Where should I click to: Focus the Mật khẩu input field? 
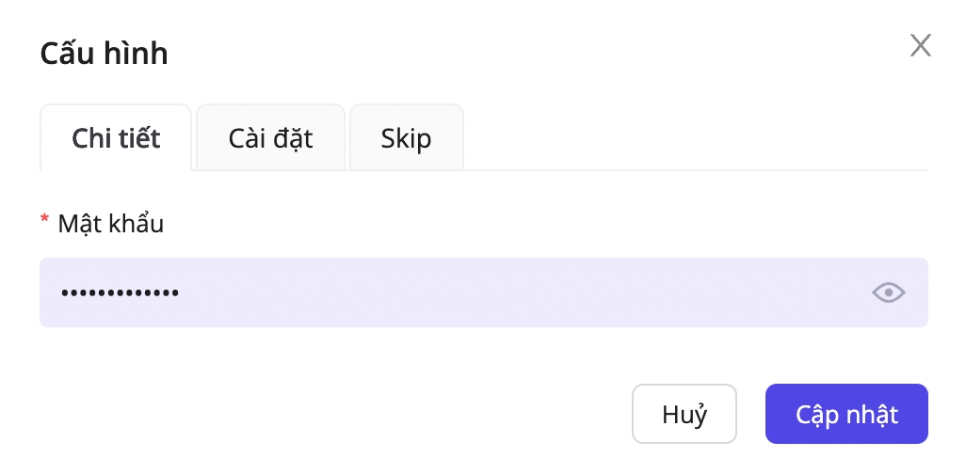452,293
